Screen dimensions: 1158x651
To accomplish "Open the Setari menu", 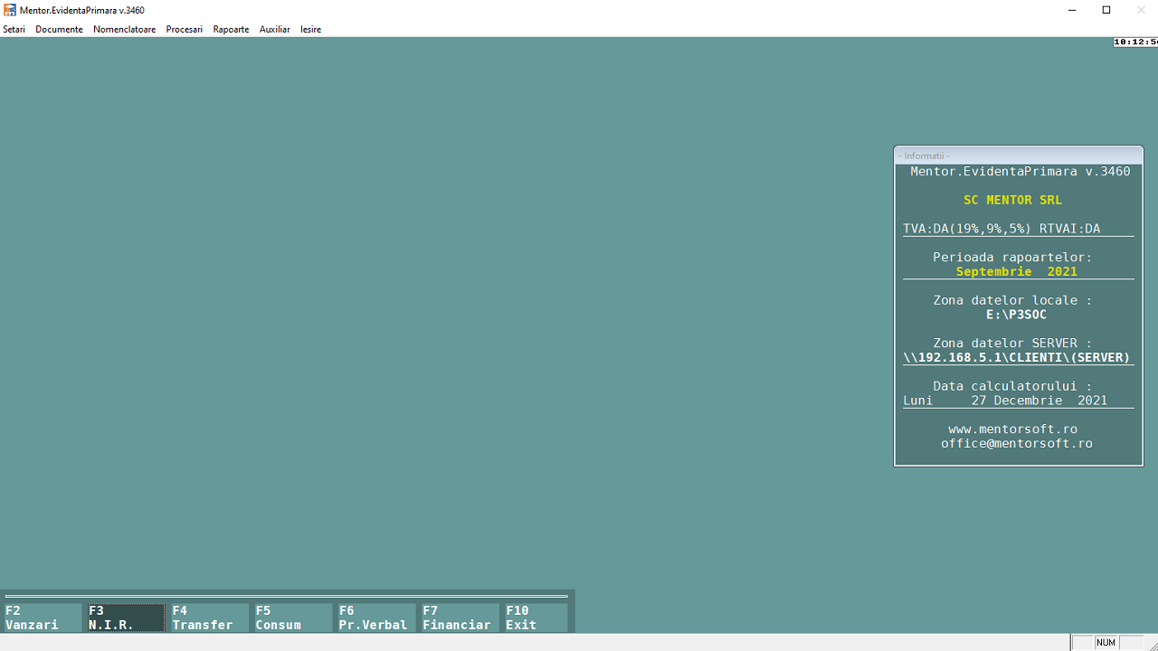I will tap(14, 29).
